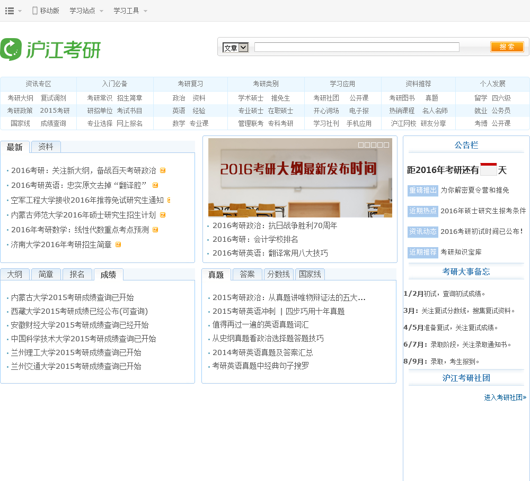Open the 文章 search type dropdown
Viewport: 530px width, 481px height.
236,48
